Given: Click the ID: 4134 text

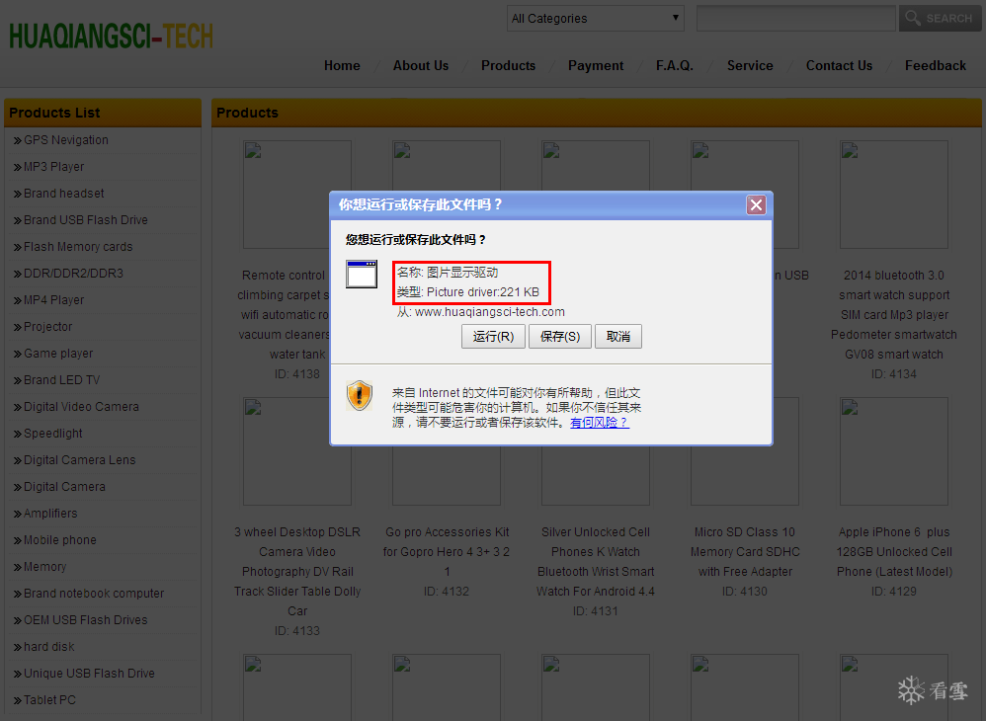Looking at the screenshot, I should click(x=893, y=374).
